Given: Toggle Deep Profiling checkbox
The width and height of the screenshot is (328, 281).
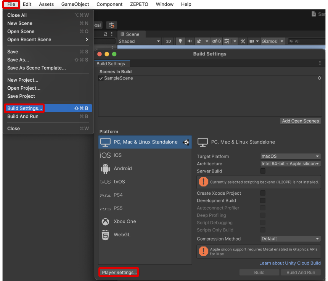Looking at the screenshot, I should 263,215.
